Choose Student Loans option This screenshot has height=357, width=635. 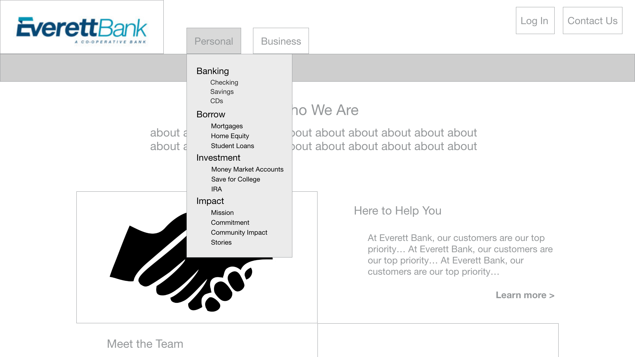(233, 146)
